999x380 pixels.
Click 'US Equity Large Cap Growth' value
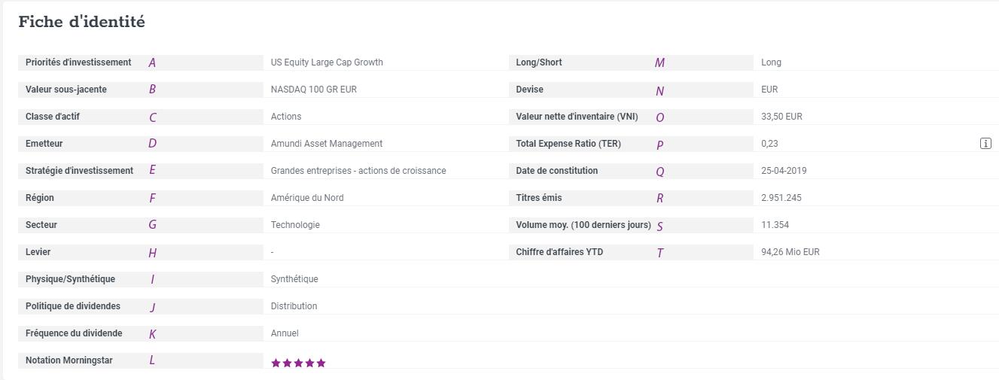(x=327, y=62)
